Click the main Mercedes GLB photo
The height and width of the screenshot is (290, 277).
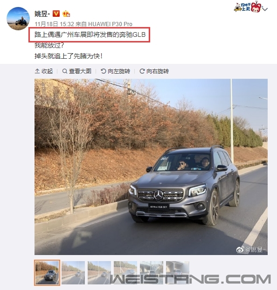pyautogui.click(x=151, y=167)
